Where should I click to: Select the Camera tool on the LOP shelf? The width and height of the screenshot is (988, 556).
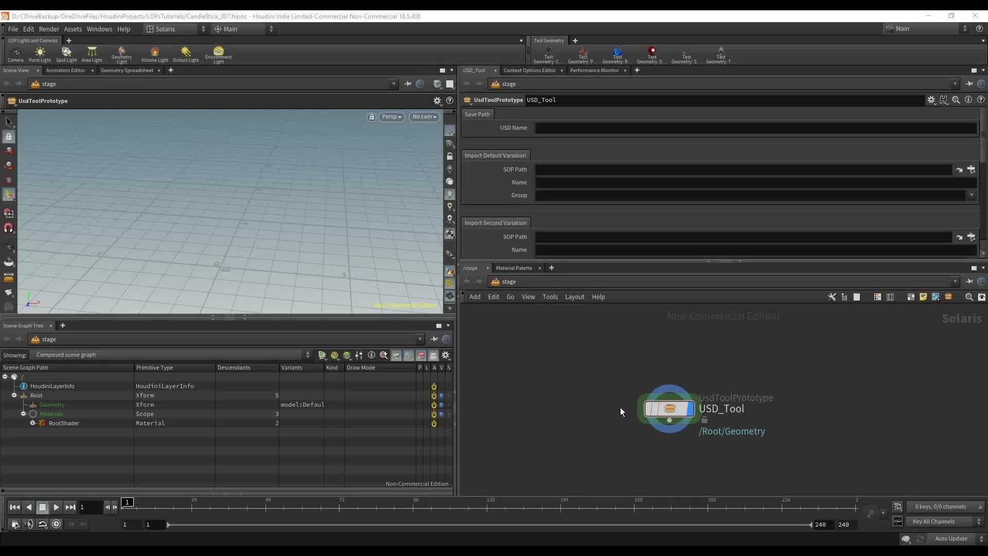(x=15, y=54)
